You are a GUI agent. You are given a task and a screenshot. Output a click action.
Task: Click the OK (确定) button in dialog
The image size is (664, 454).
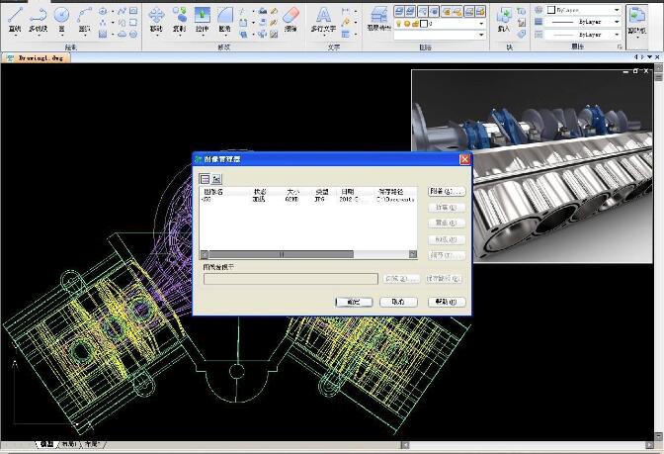354,302
